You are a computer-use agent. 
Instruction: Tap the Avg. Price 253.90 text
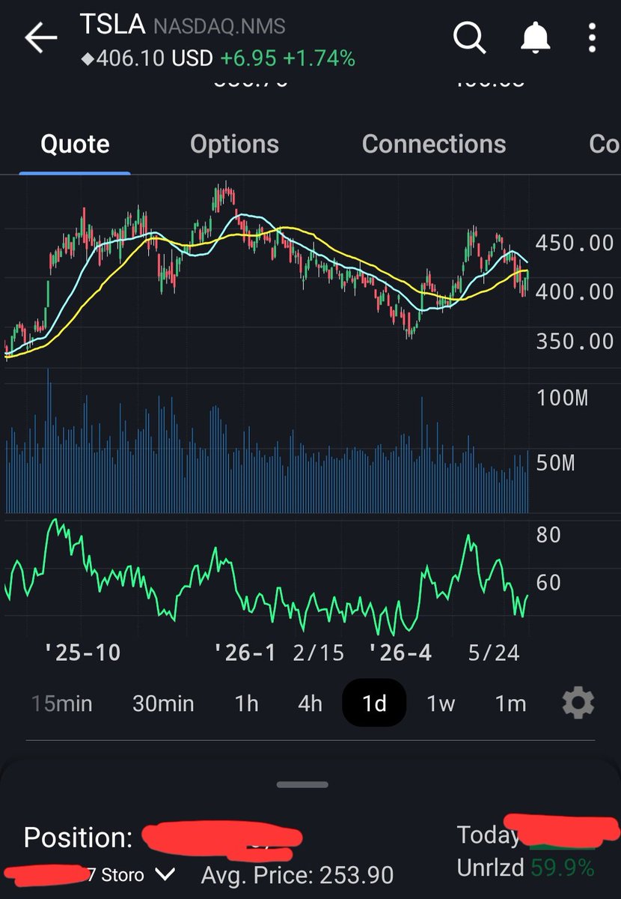297,874
